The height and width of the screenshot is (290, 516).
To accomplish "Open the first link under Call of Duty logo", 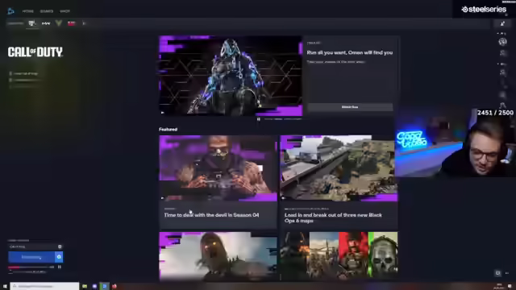I will (x=24, y=73).
